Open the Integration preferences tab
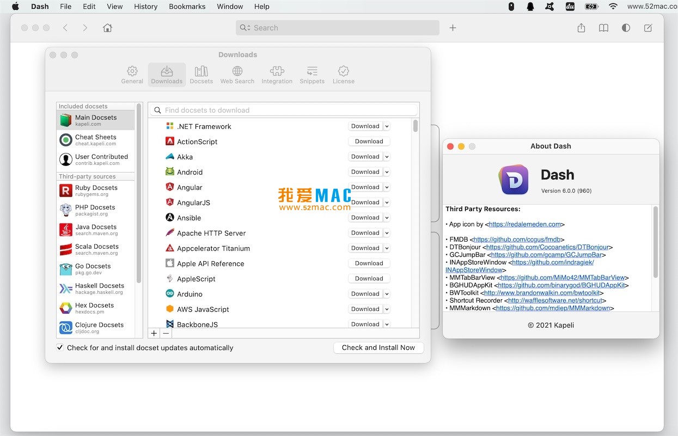The image size is (678, 436). [x=277, y=75]
